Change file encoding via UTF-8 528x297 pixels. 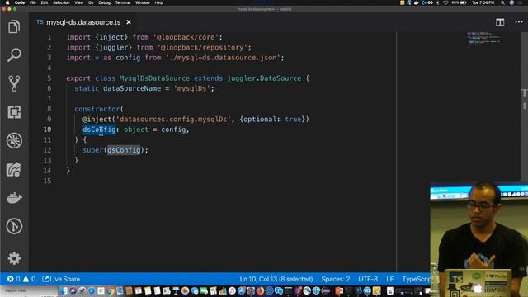coord(368,279)
